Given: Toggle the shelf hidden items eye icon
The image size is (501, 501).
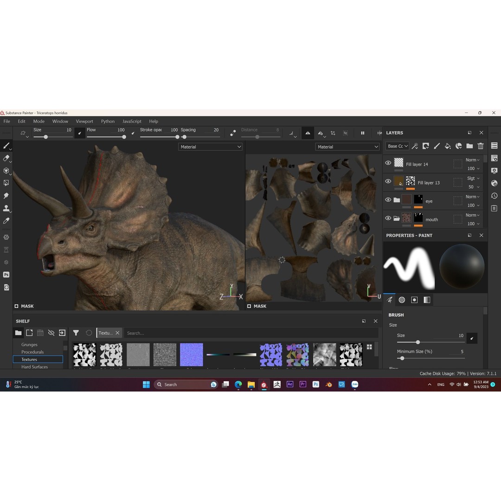Looking at the screenshot, I should 51,333.
